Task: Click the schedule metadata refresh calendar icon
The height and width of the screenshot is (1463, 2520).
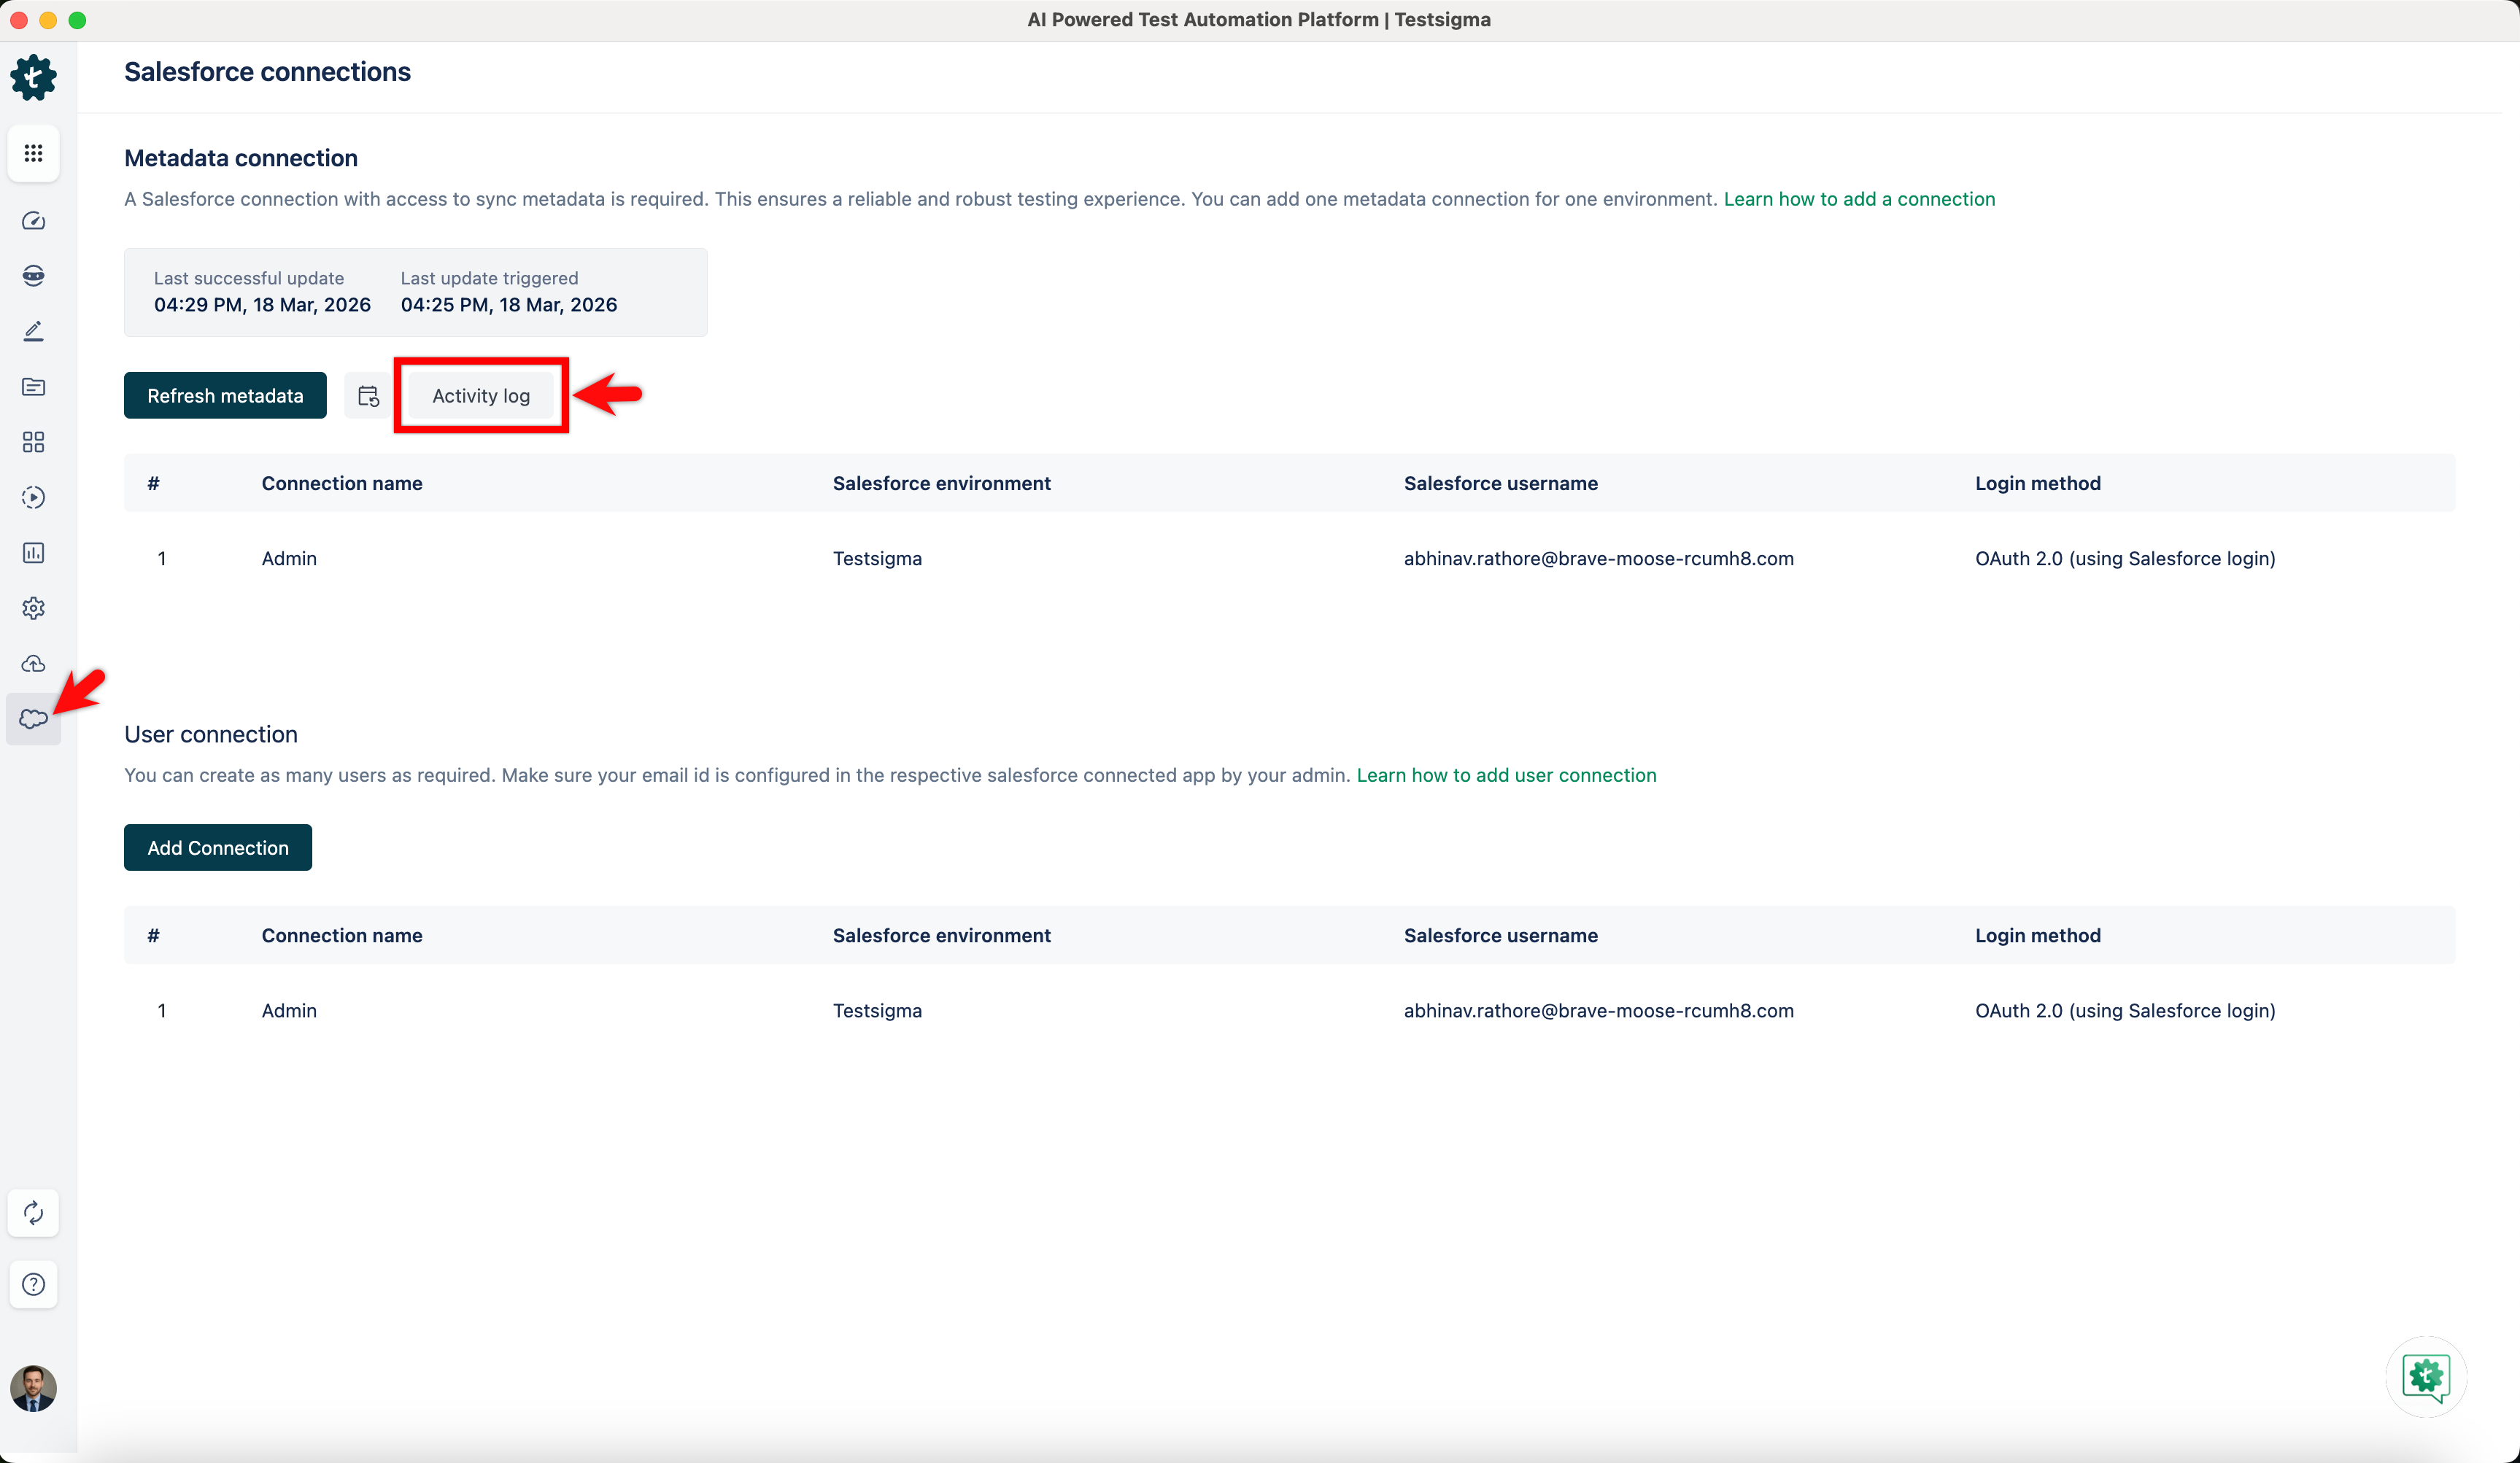Action: point(368,396)
